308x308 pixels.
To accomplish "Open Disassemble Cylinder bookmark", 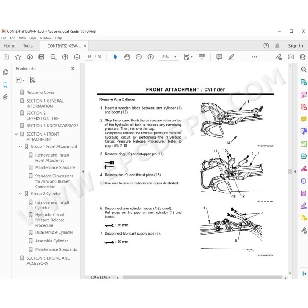I will 54,232.
